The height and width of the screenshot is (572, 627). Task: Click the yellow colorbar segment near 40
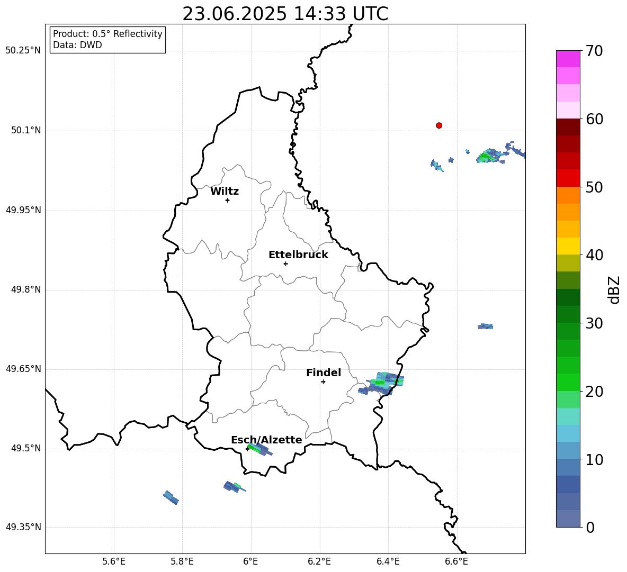[x=568, y=246]
